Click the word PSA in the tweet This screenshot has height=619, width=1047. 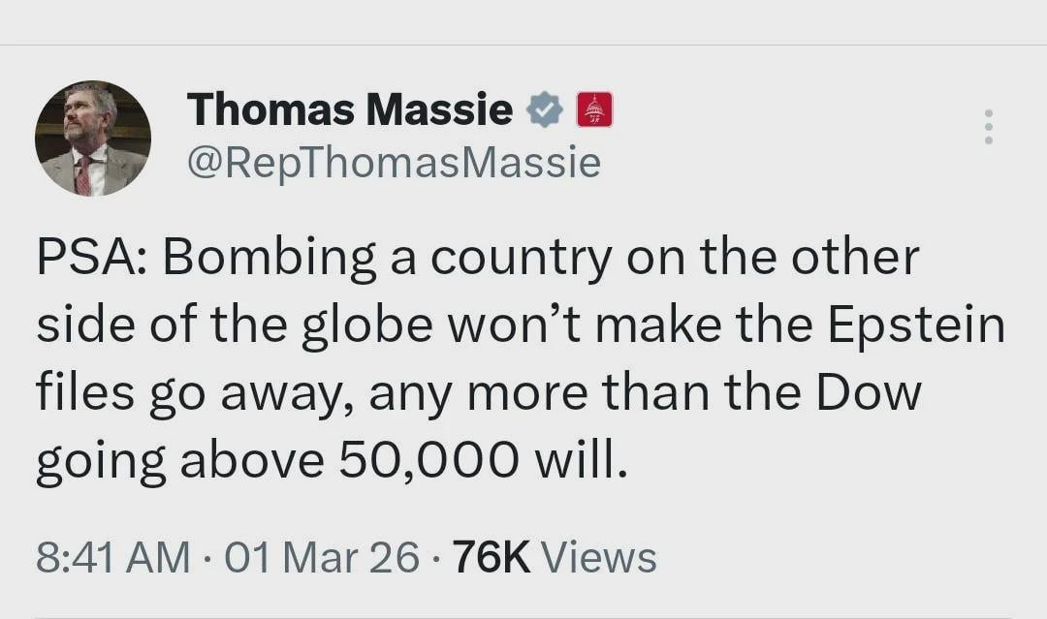89,258
